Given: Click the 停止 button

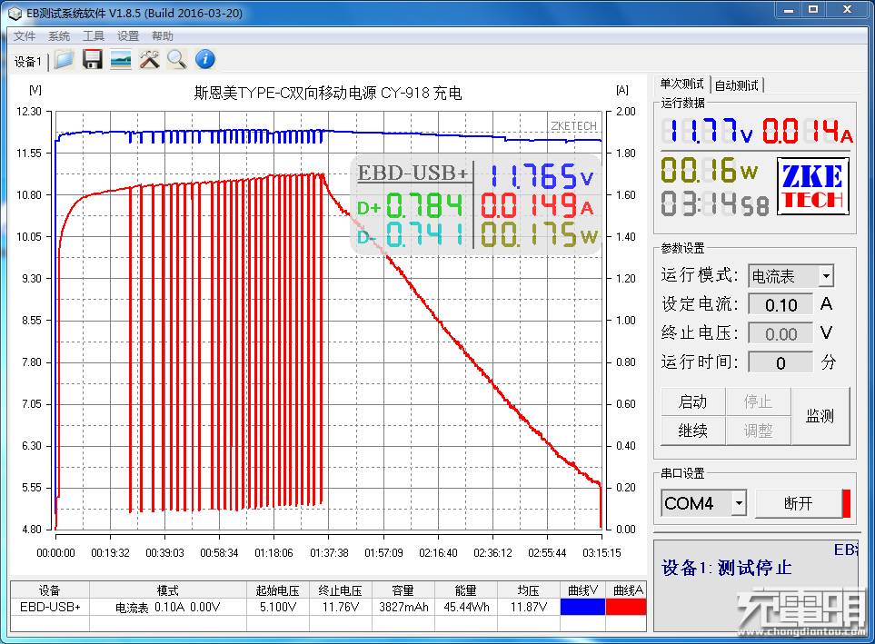Looking at the screenshot, I should 759,401.
